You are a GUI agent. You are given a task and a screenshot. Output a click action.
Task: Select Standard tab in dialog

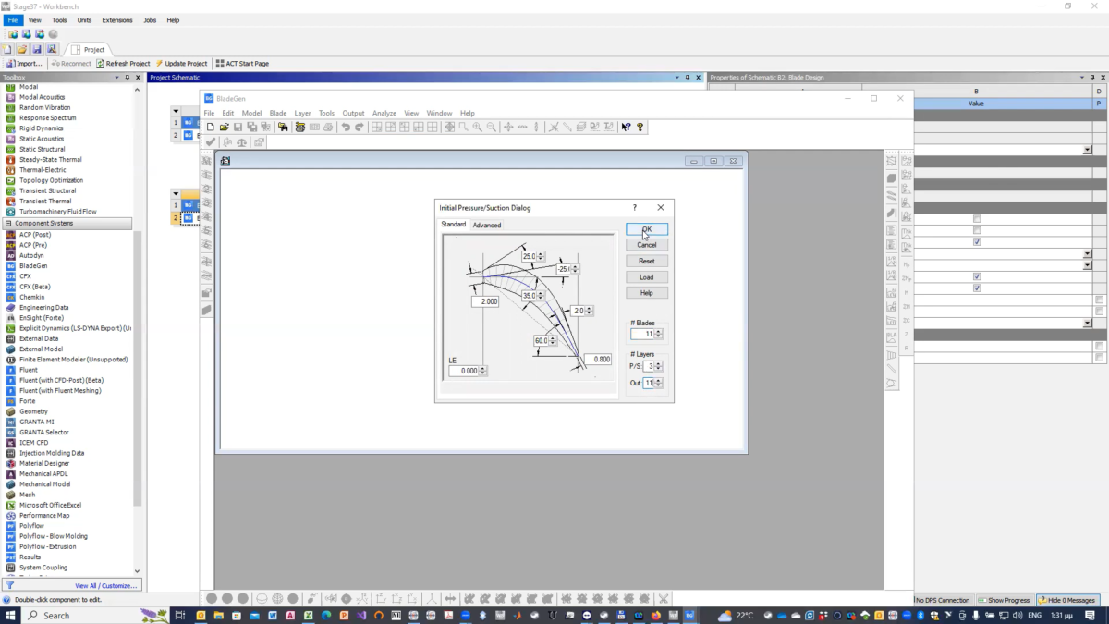(453, 225)
